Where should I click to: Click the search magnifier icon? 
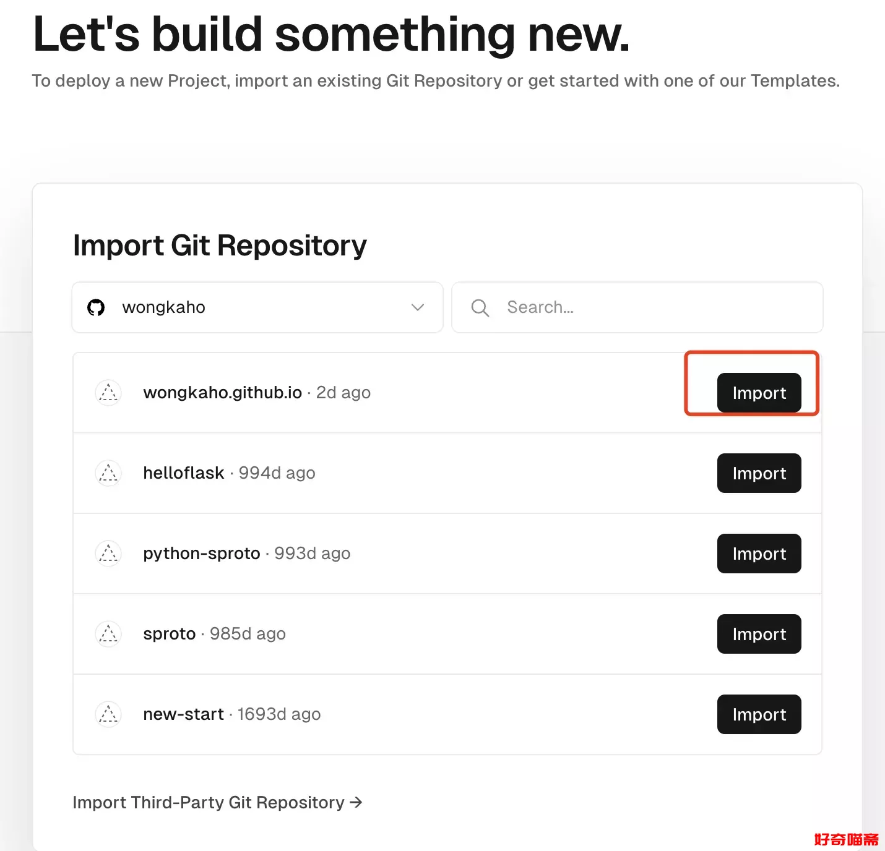(480, 307)
